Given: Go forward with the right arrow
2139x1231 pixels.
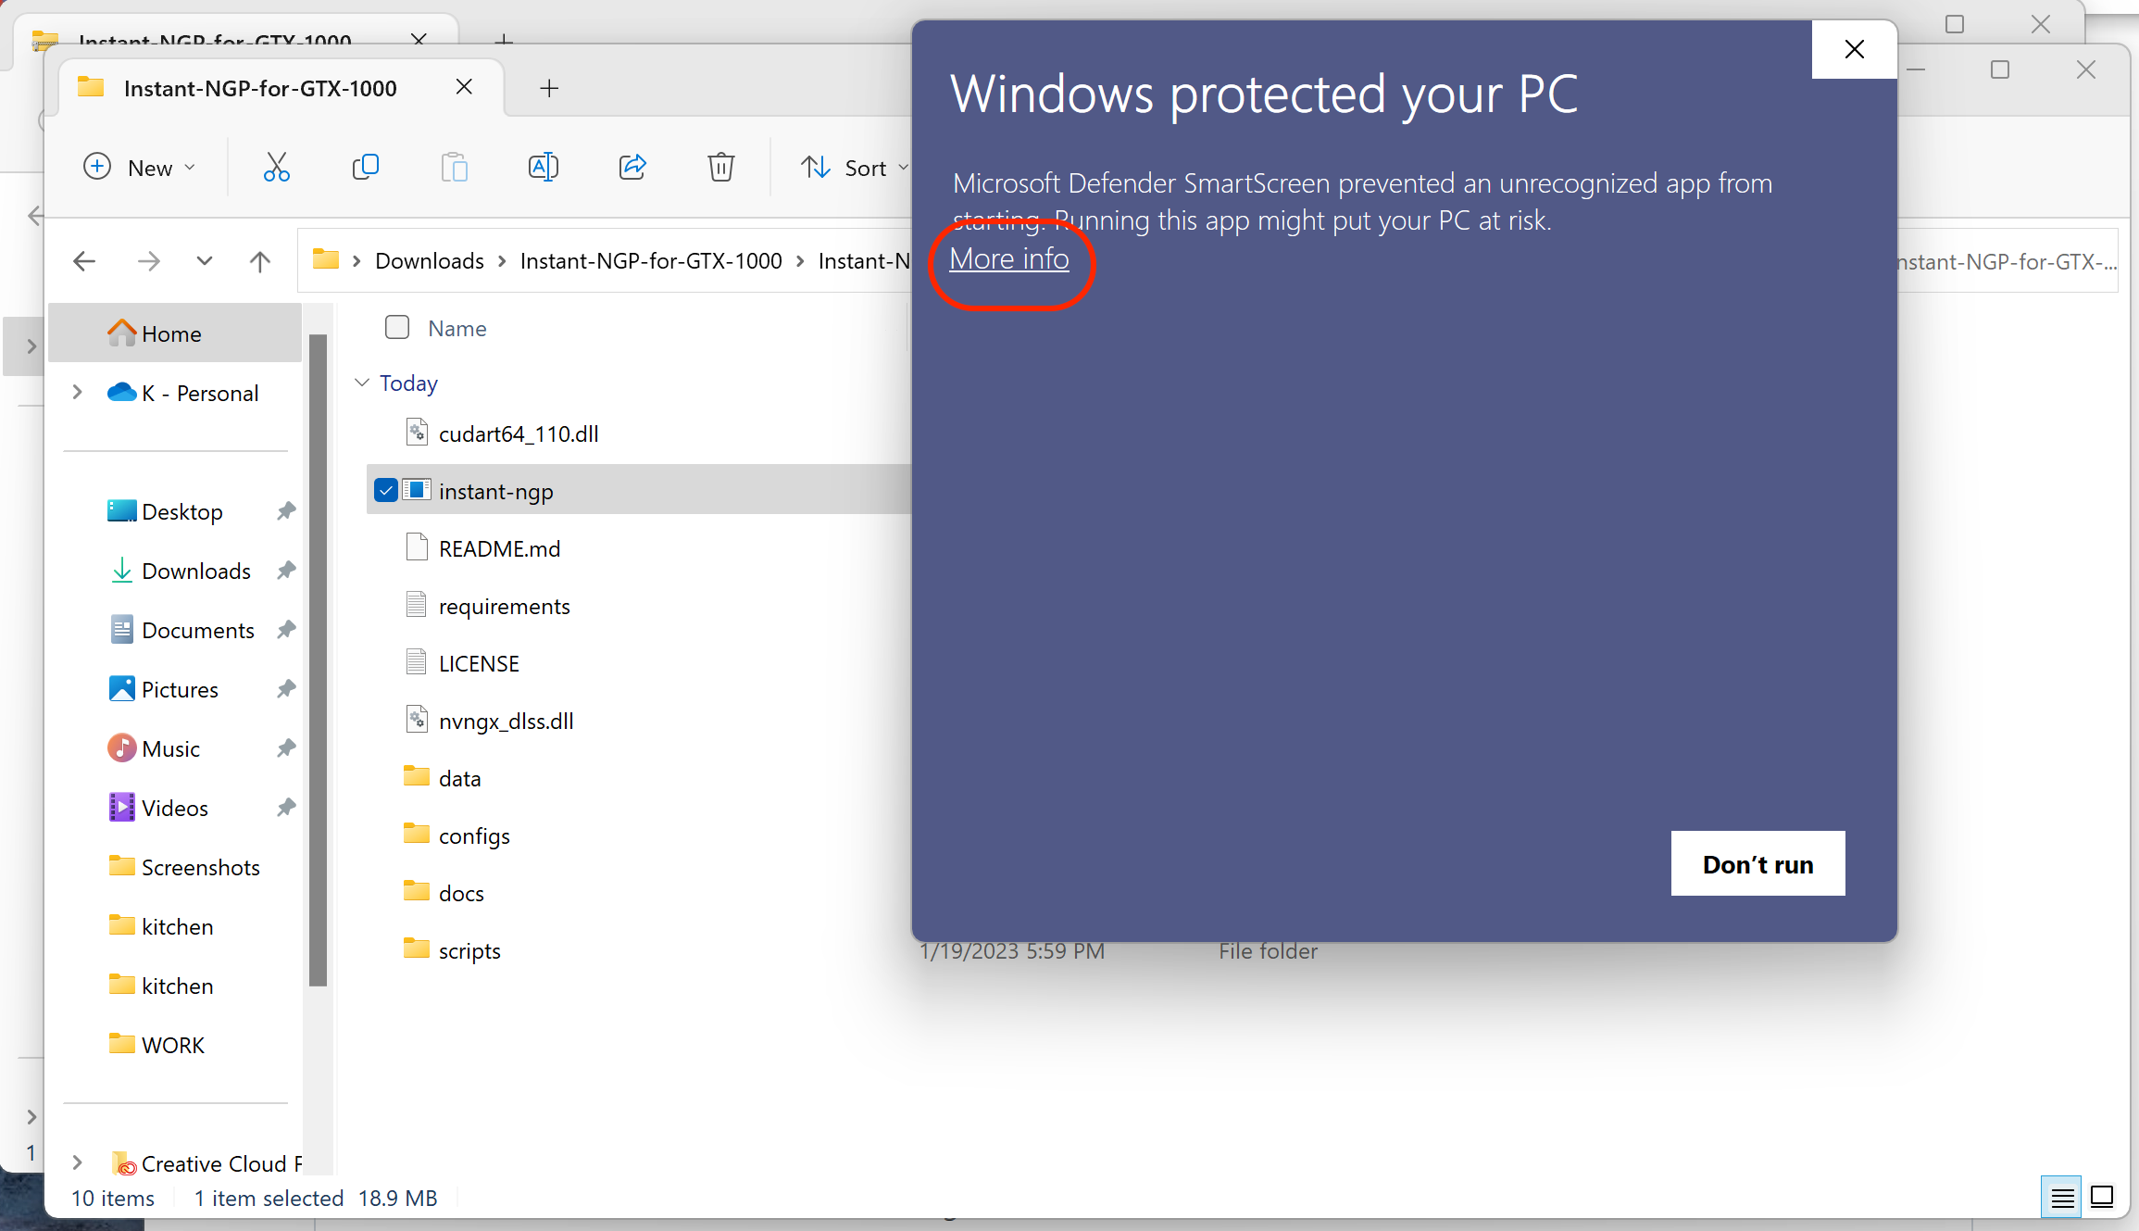Looking at the screenshot, I should [148, 261].
